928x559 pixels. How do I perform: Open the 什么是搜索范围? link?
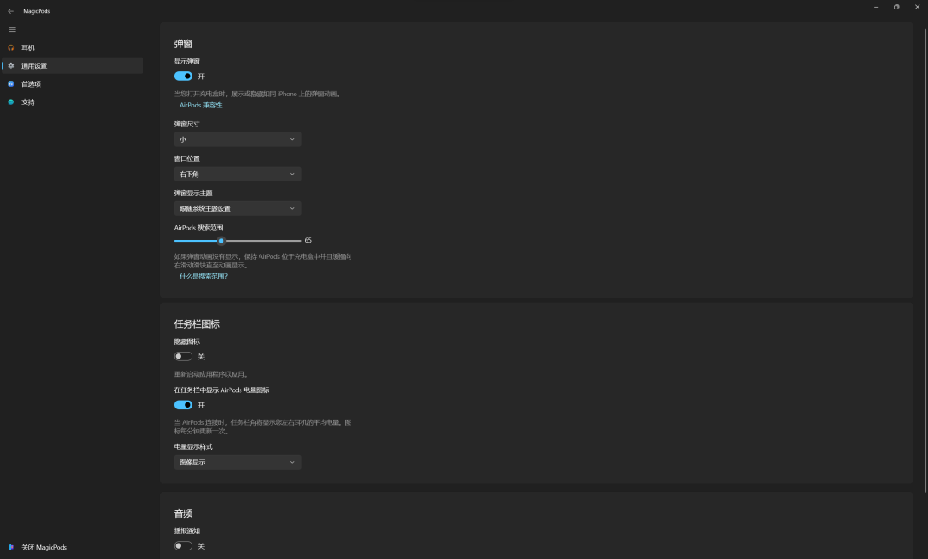pyautogui.click(x=204, y=277)
